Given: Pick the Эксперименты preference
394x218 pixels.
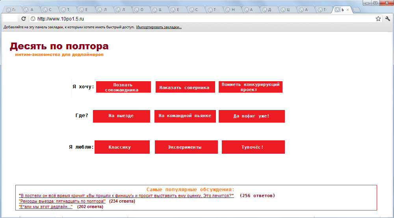Looking at the screenshot, I should pos(186,147).
